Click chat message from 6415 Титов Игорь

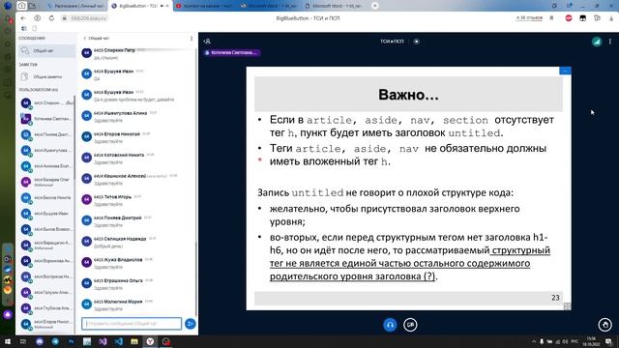tap(136, 200)
